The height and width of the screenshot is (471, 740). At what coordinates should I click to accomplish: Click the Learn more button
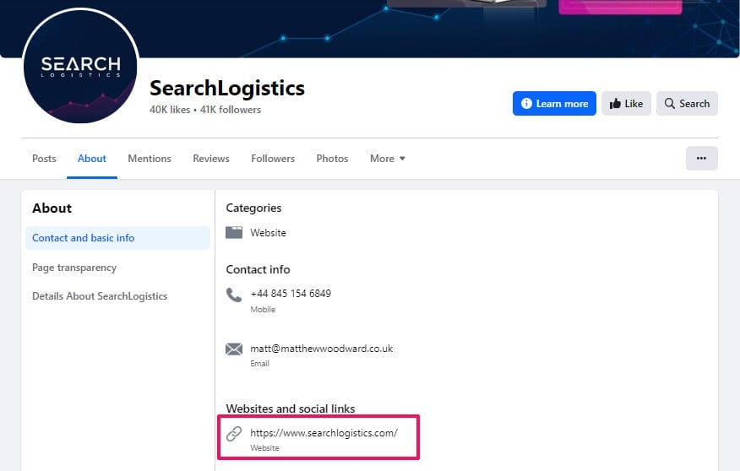pos(554,104)
